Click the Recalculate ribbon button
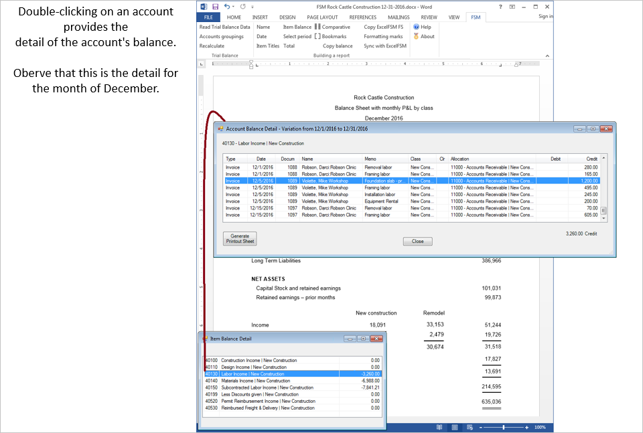643x433 pixels. pyautogui.click(x=212, y=46)
